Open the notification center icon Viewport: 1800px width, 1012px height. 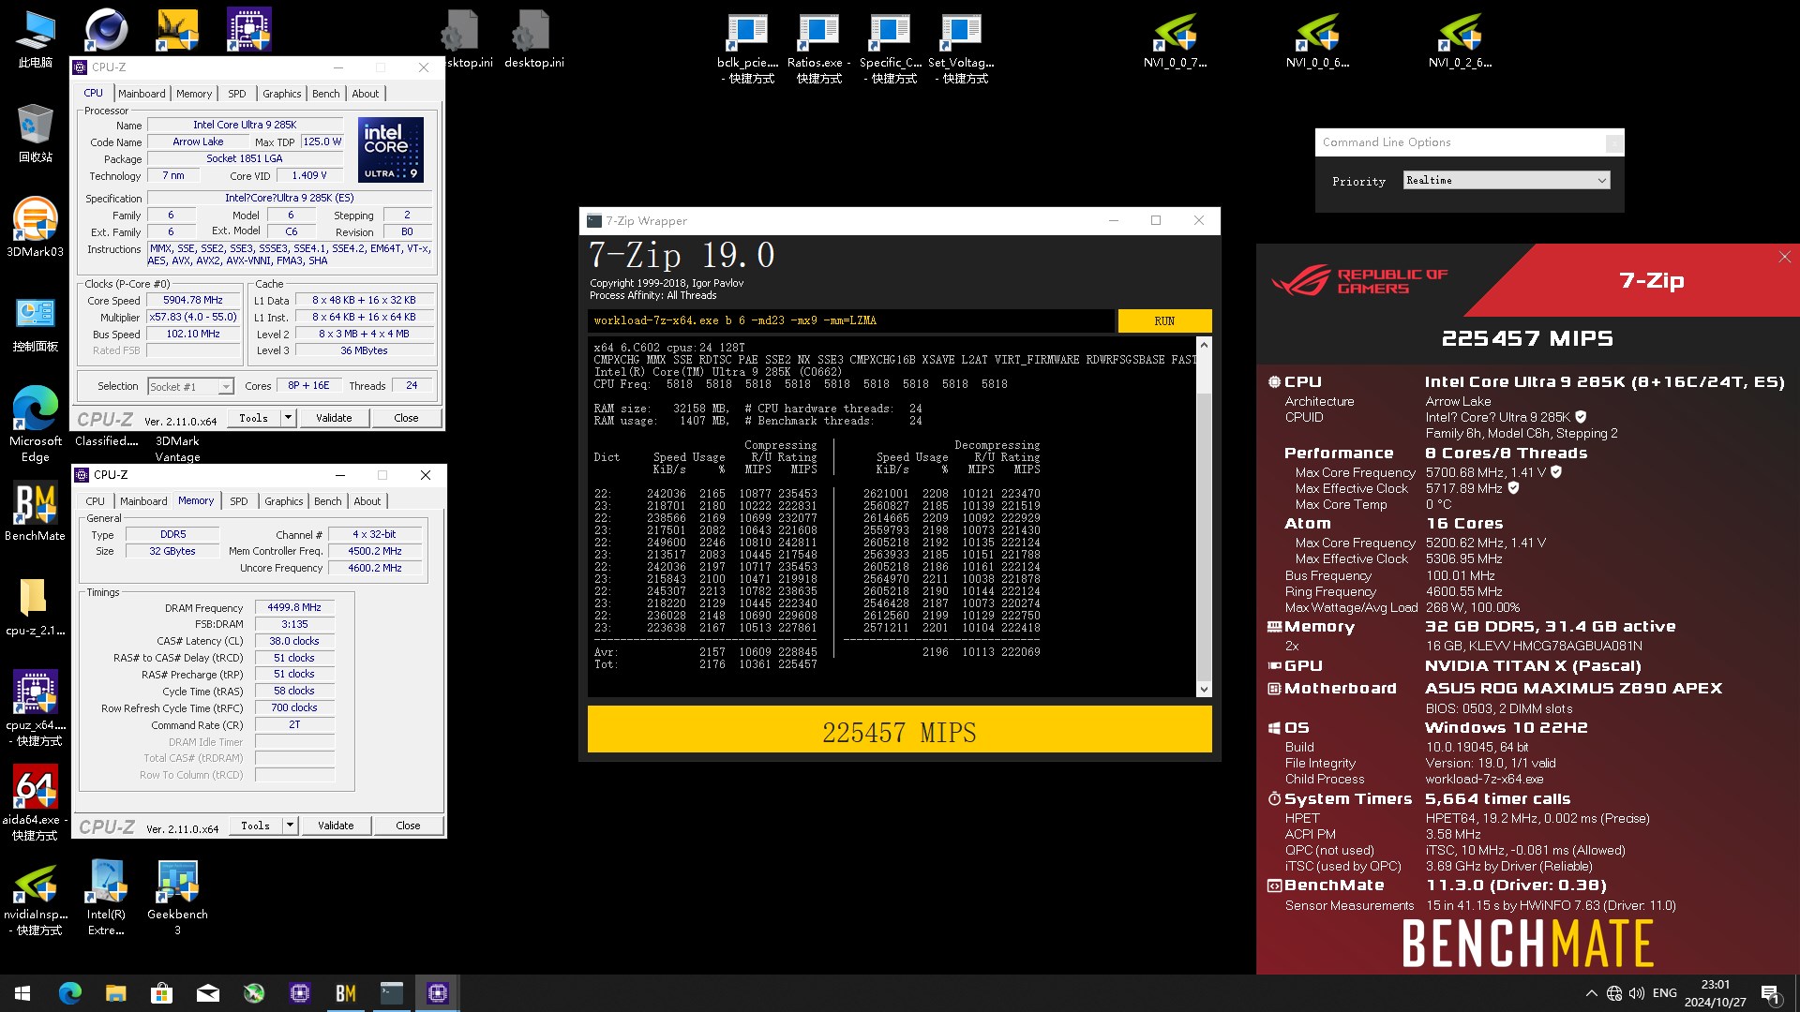[x=1771, y=993]
